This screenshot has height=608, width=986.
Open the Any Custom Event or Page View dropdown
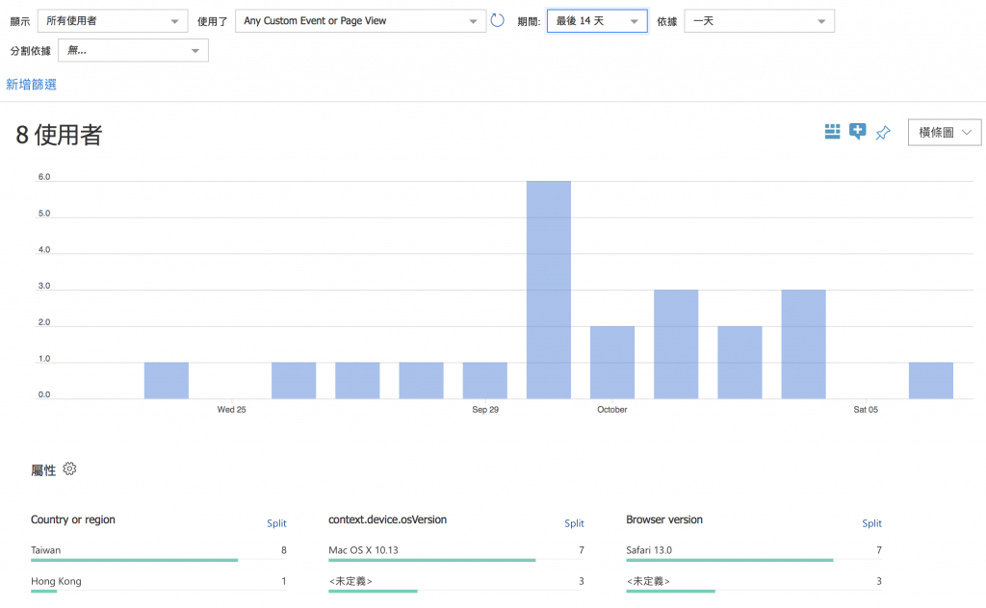click(x=360, y=21)
